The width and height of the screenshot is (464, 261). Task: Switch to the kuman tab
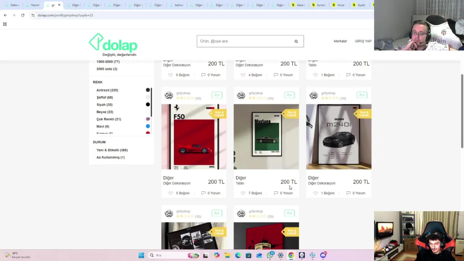[319, 5]
